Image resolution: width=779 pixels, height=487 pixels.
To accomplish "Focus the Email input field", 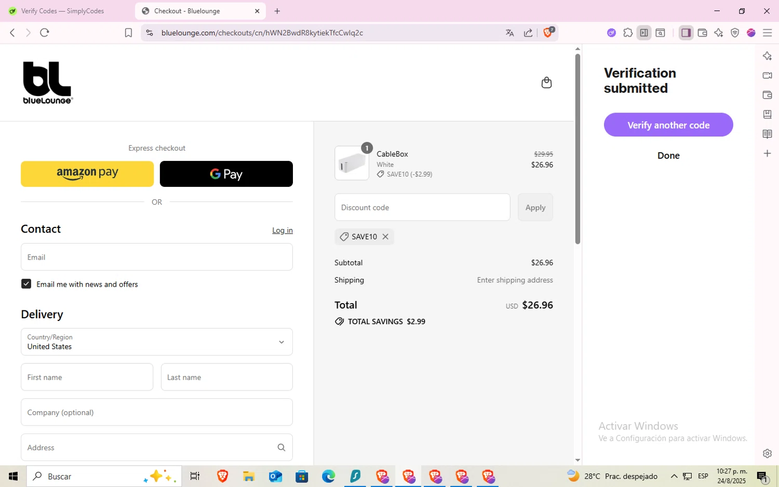I will point(157,257).
